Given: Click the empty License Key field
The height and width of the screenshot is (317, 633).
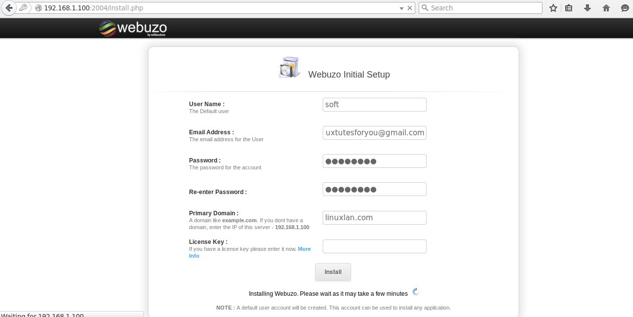Looking at the screenshot, I should pos(375,246).
